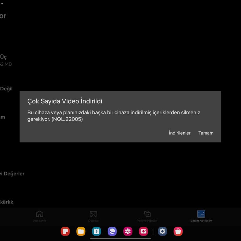Select the 'Çok Sayıda Video İndirildi' title

click(x=65, y=101)
